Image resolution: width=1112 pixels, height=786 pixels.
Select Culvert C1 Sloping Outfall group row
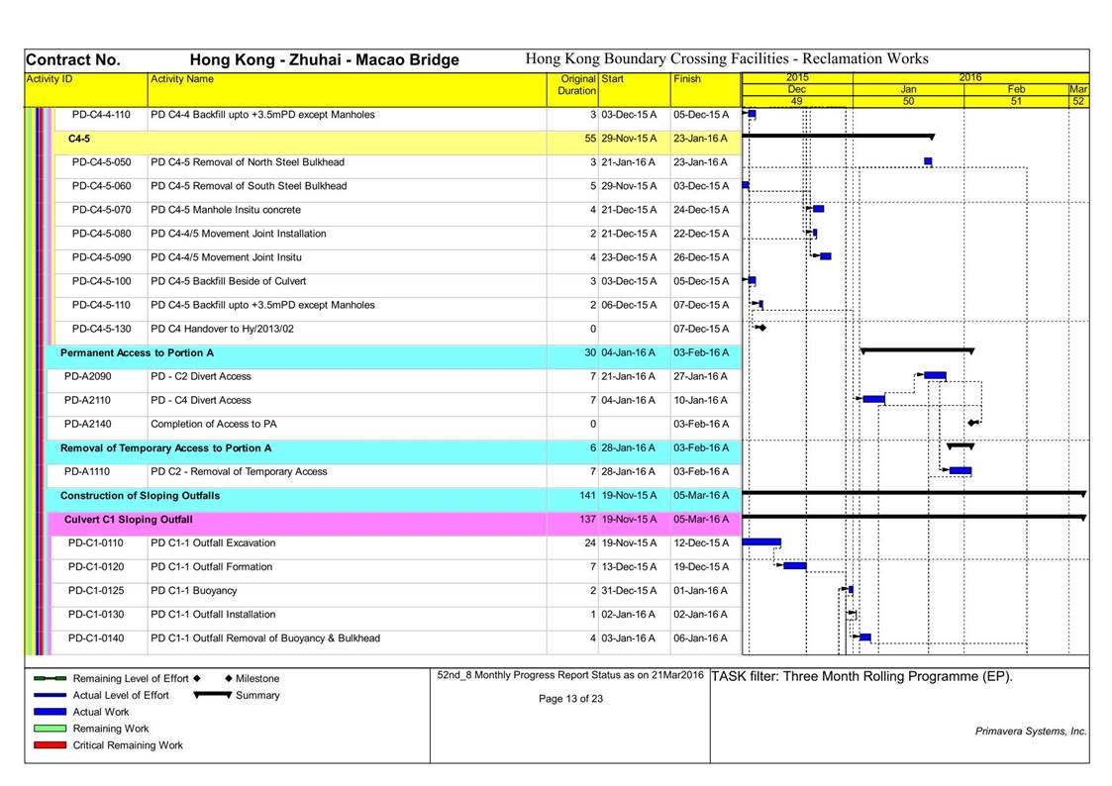pyautogui.click(x=129, y=520)
